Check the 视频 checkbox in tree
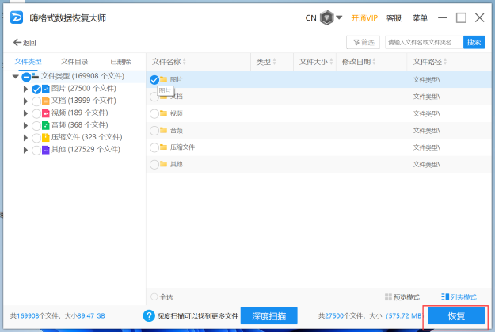The width and height of the screenshot is (495, 332). click(36, 113)
